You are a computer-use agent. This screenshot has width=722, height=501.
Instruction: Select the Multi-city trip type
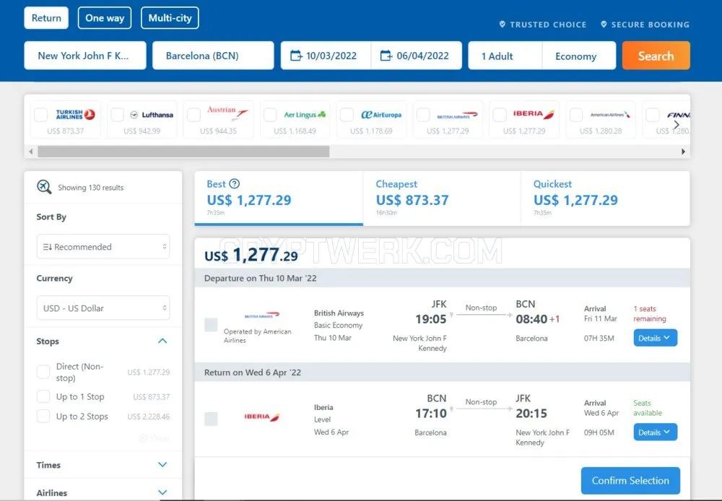[x=170, y=18]
